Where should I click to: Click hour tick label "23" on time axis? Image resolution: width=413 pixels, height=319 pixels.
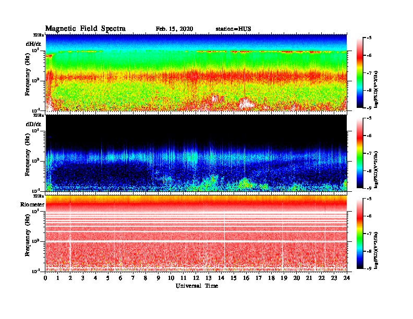[334, 278]
